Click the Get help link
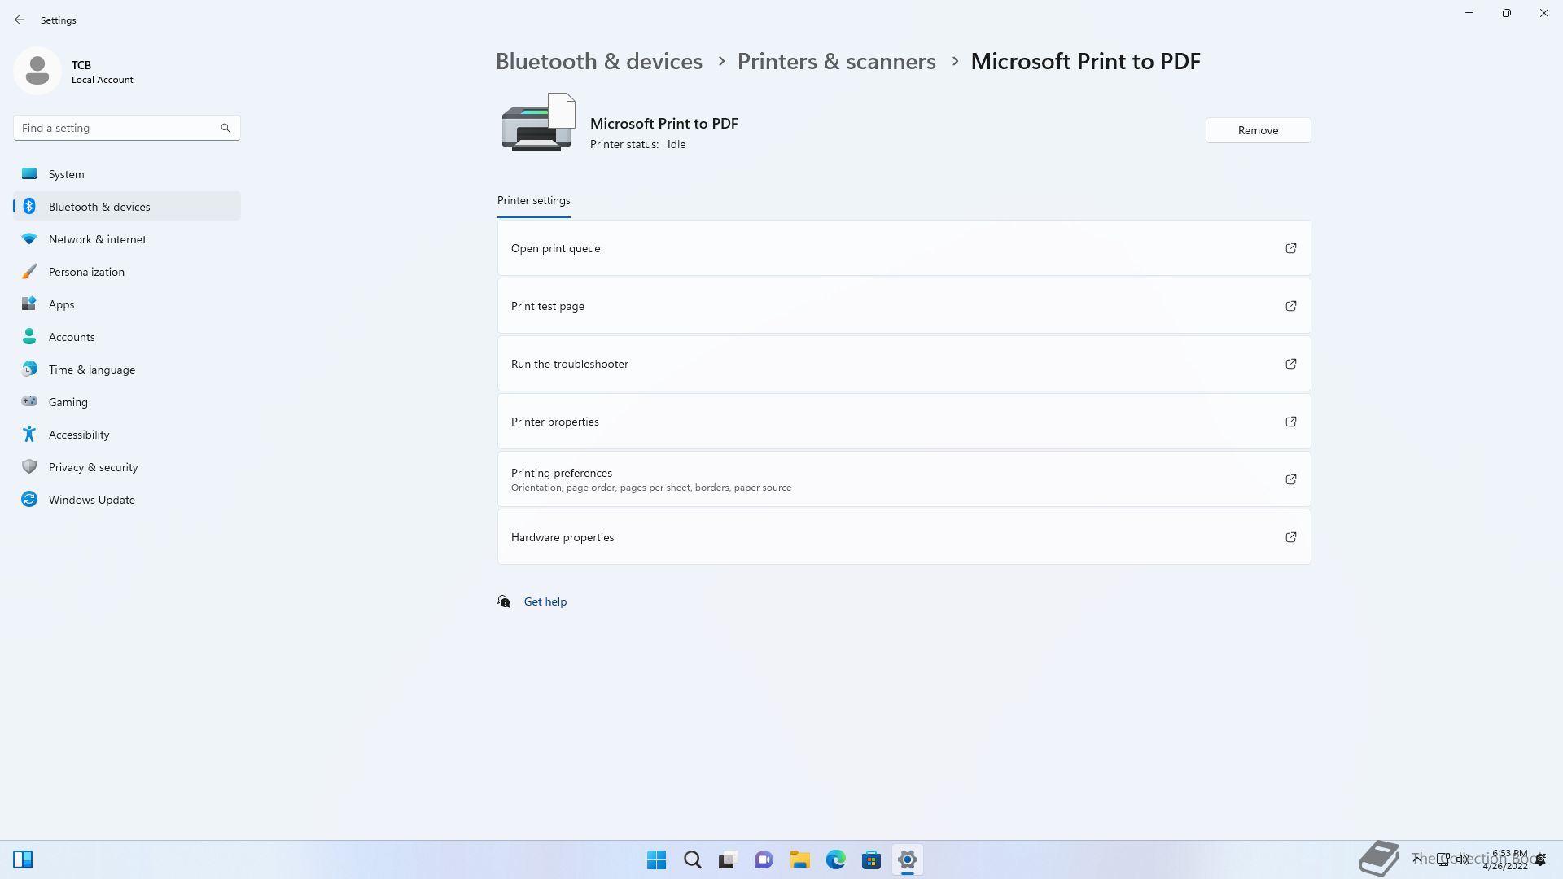1563x879 pixels. pyautogui.click(x=545, y=601)
